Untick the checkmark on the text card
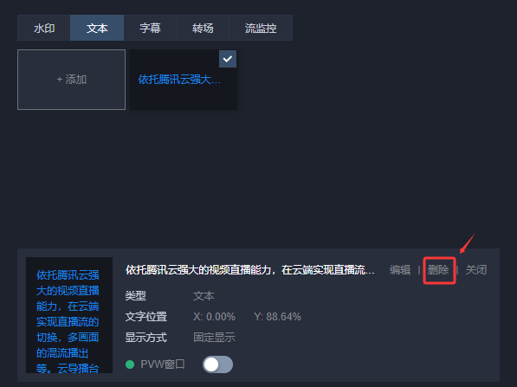This screenshot has height=387, width=517. point(228,59)
